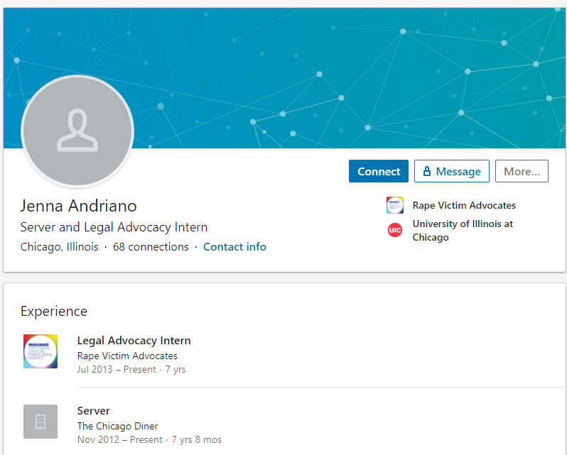Viewport: 567px width, 455px height.
Task: Open the Server position title
Action: [93, 410]
